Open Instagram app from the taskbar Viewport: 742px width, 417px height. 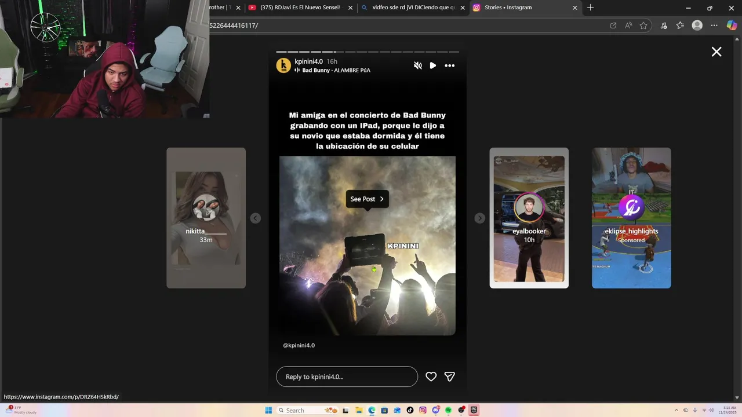[x=423, y=410]
